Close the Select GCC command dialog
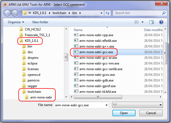Viewport: 171px width, 123px height. (x=161, y=3)
